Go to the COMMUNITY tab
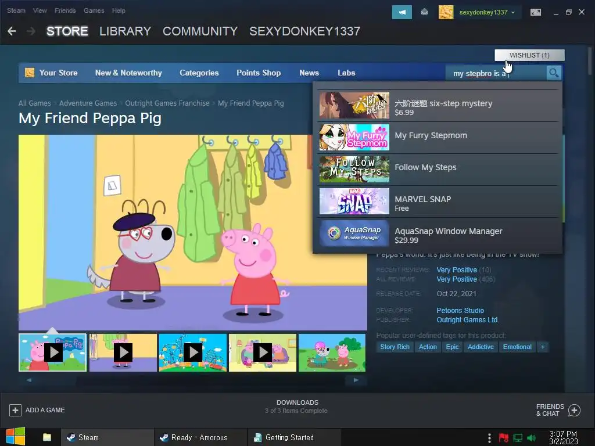This screenshot has width=595, height=446. click(x=200, y=31)
